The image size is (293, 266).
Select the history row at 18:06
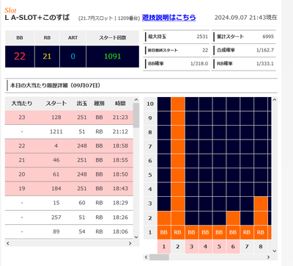69,231
